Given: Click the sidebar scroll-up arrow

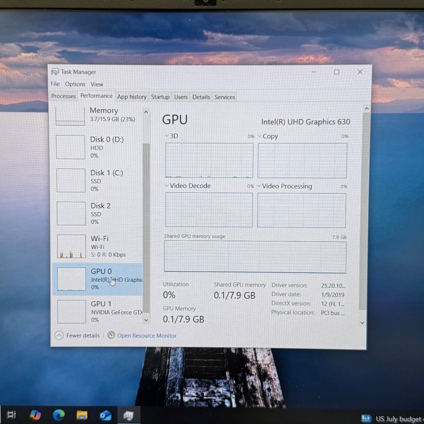Looking at the screenshot, I should [x=146, y=112].
